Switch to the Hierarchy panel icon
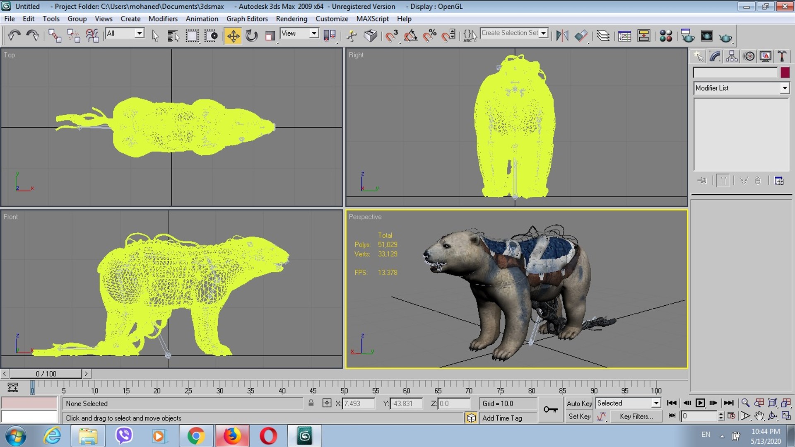Image resolution: width=795 pixels, height=447 pixels. pos(732,56)
